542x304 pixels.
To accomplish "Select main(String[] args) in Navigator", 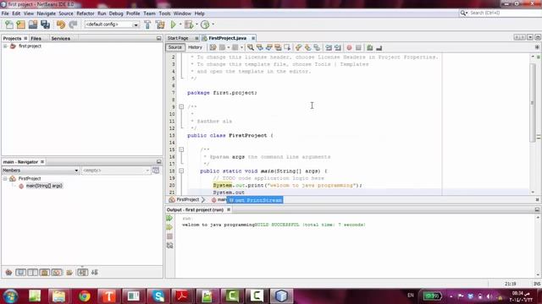I will [44, 186].
